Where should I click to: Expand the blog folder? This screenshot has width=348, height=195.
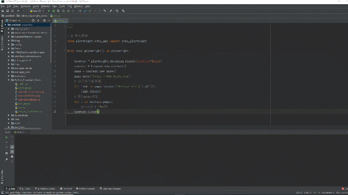click(x=9, y=41)
